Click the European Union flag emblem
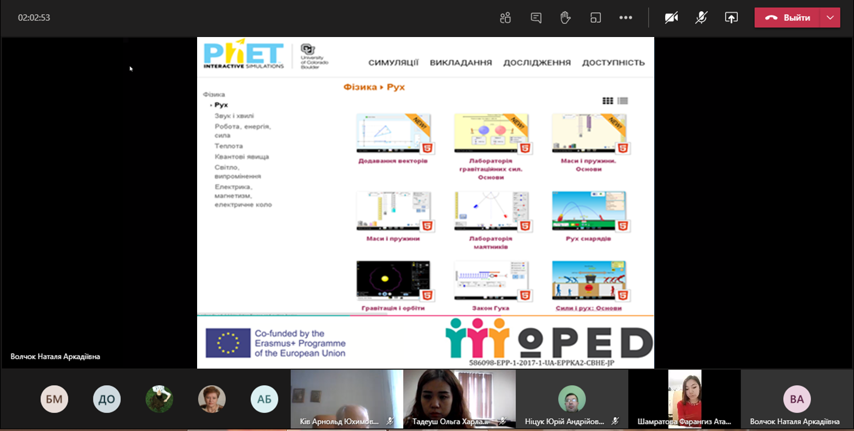Viewport: 854px width, 431px height. 228,343
